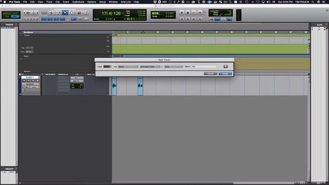Open the Grid value dropdown
This screenshot has height=185, width=329.
[x=174, y=13]
